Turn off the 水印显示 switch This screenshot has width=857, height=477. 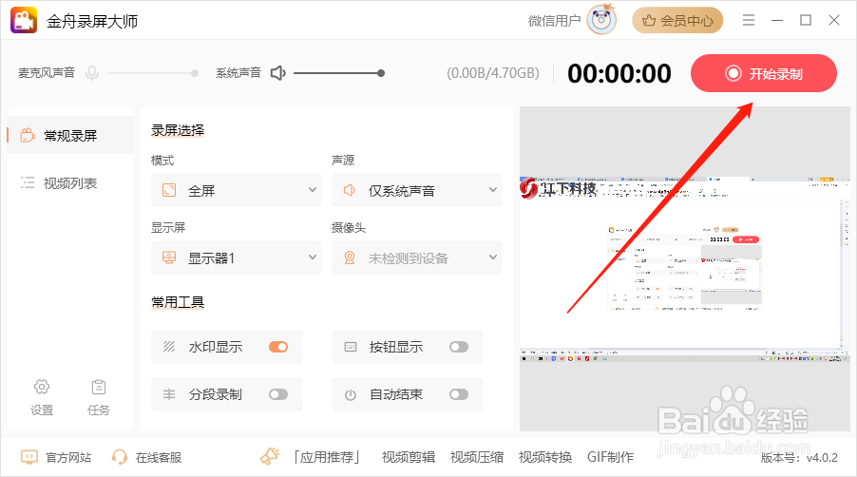(x=278, y=347)
